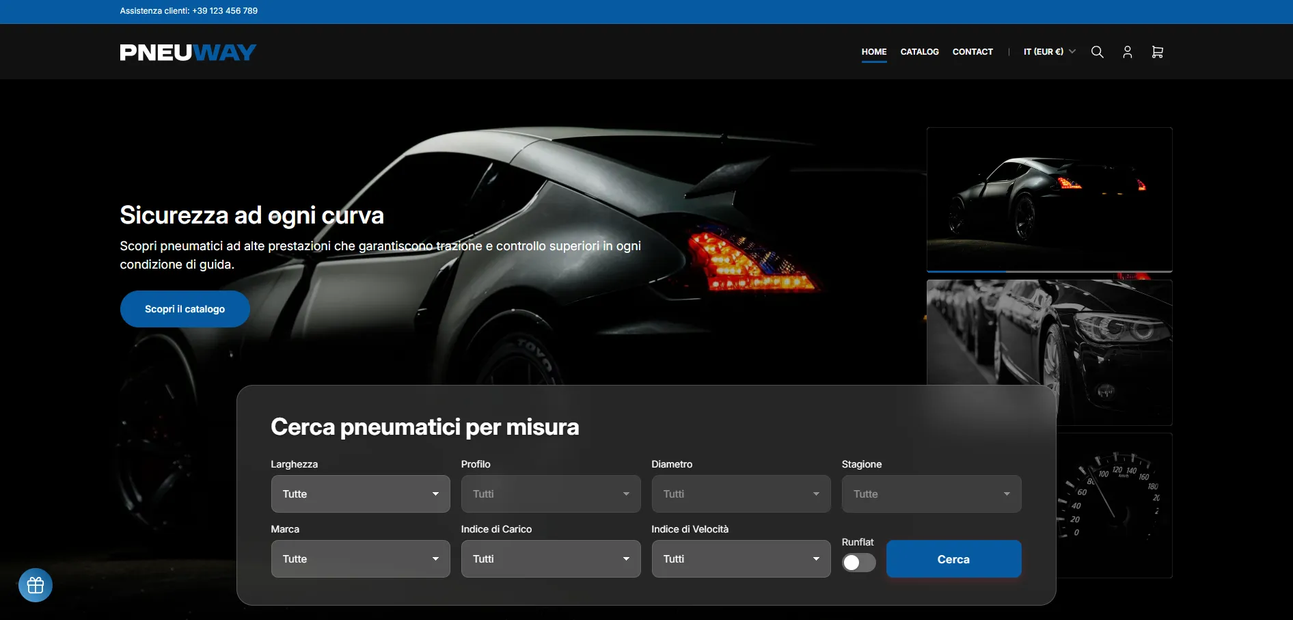
Task: Click the gift rewards icon
Action: (36, 585)
